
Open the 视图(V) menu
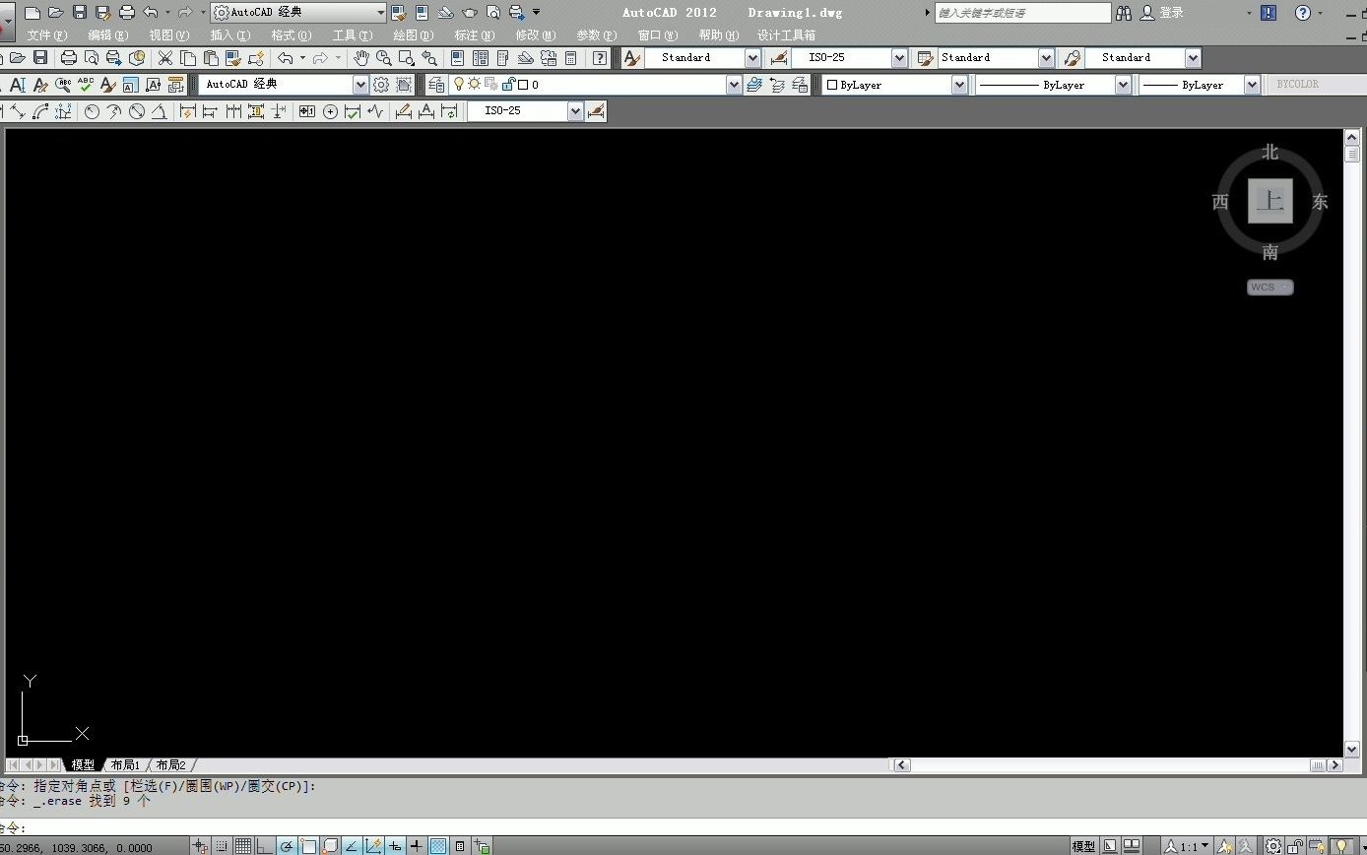click(x=169, y=35)
